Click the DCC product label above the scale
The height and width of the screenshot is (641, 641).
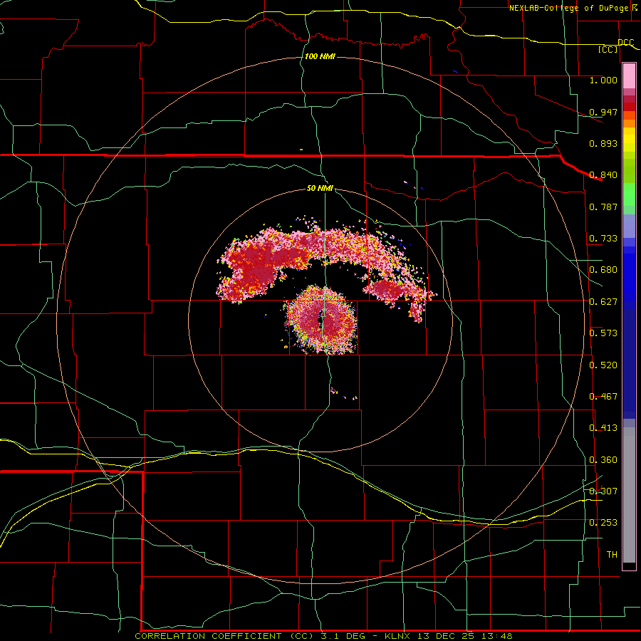(x=626, y=42)
